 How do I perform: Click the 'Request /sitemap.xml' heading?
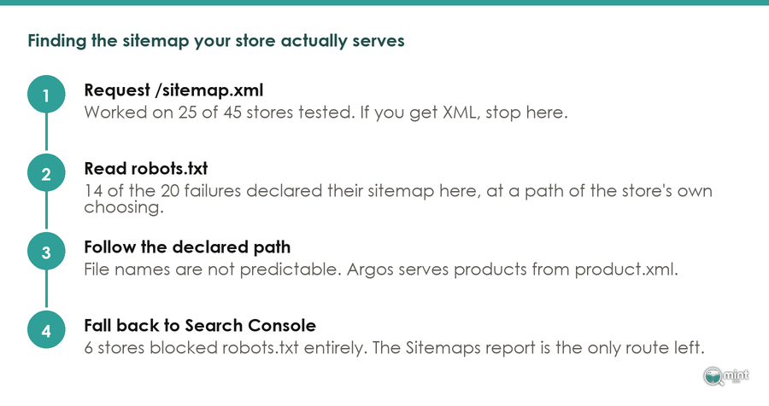[x=173, y=90]
